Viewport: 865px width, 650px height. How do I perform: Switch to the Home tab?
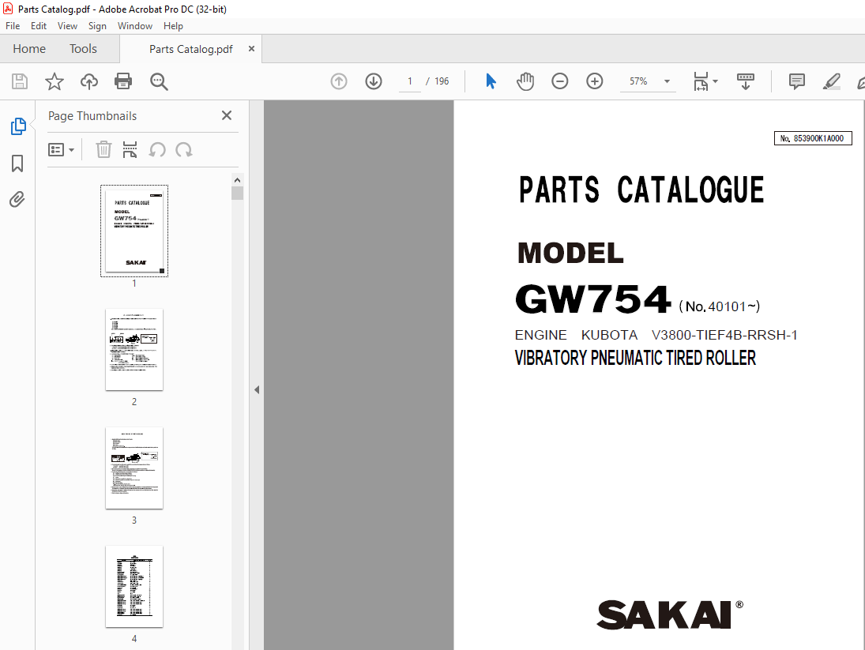pos(29,48)
